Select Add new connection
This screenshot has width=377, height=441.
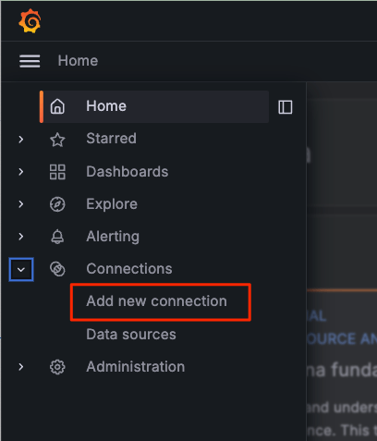(156, 301)
